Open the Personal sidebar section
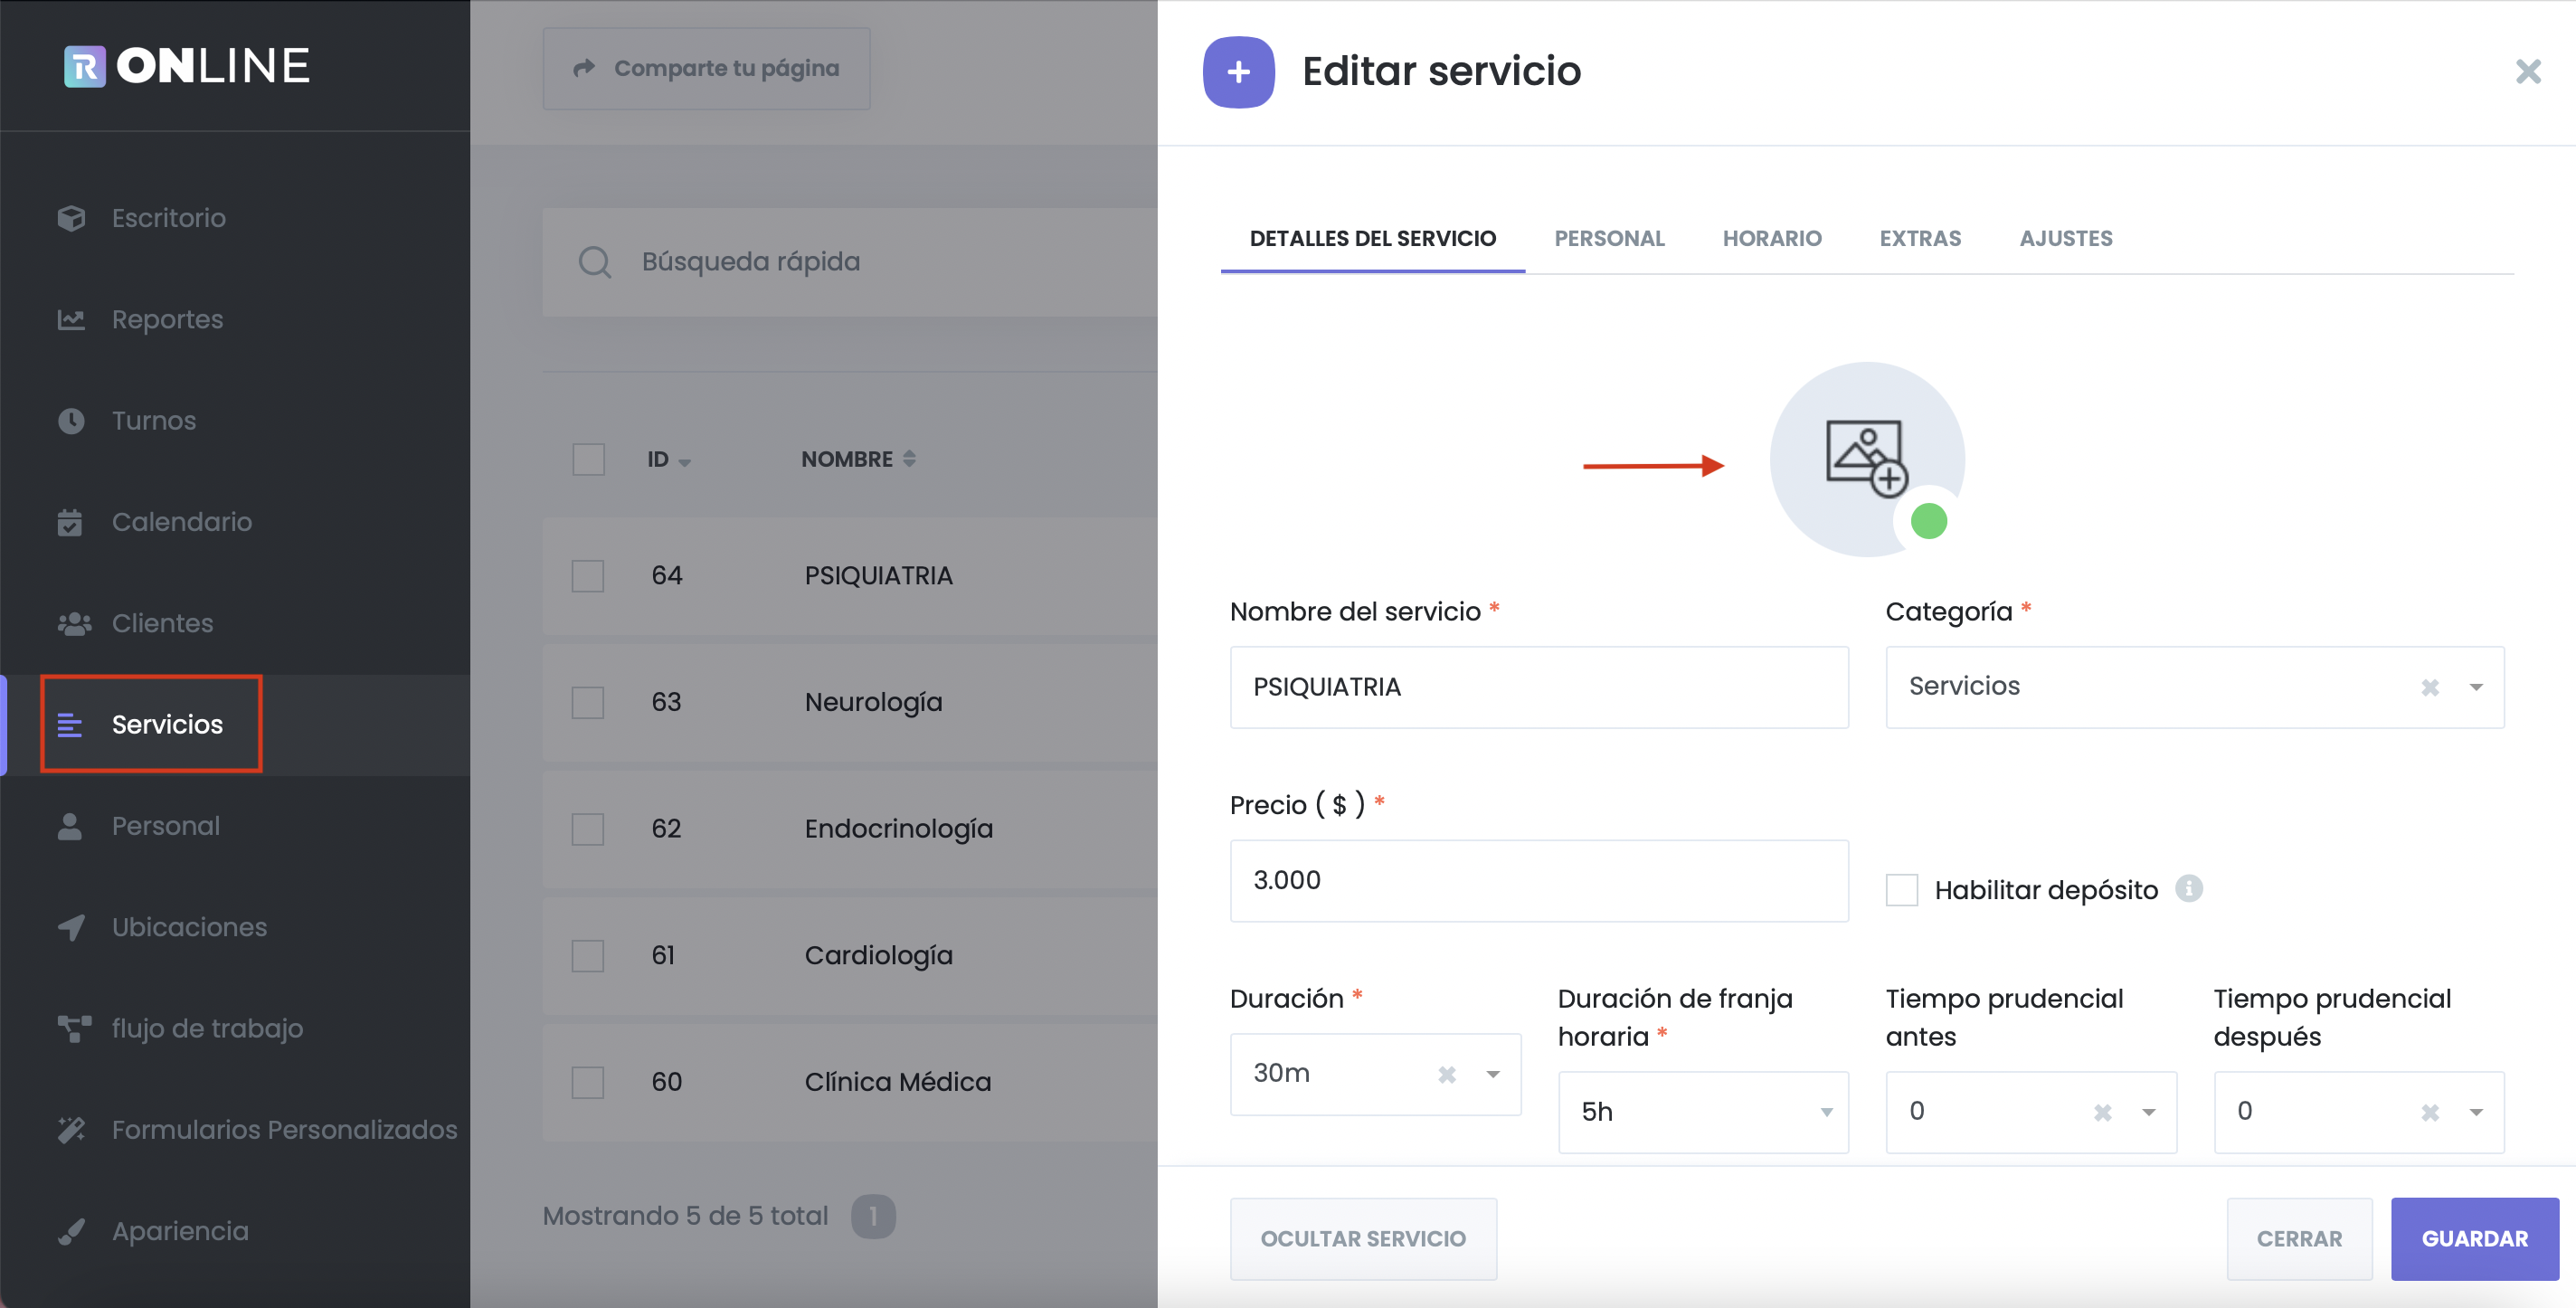The width and height of the screenshot is (2576, 1308). tap(165, 826)
